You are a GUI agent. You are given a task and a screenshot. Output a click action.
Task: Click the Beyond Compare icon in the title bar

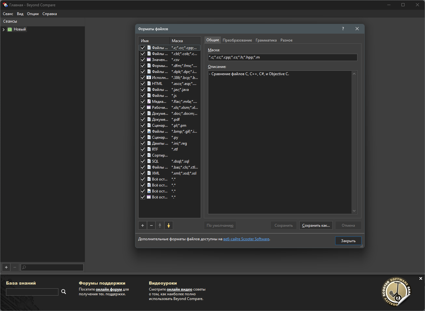[x=5, y=5]
